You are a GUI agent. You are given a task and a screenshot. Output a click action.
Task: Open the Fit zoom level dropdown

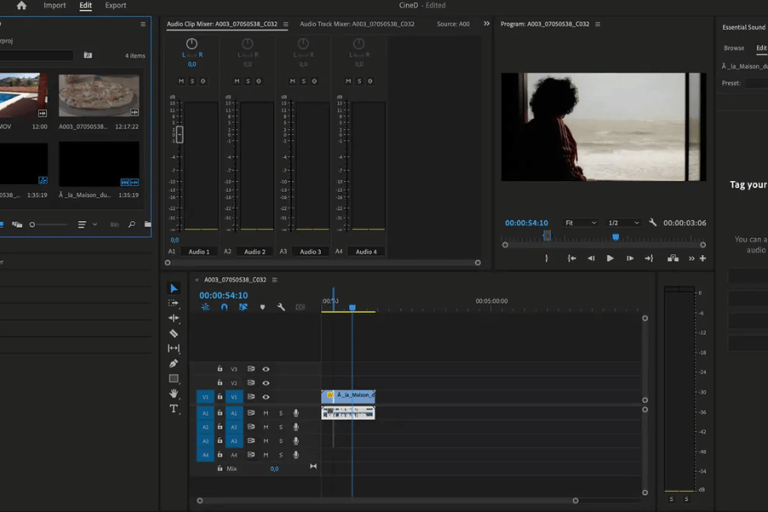click(581, 223)
